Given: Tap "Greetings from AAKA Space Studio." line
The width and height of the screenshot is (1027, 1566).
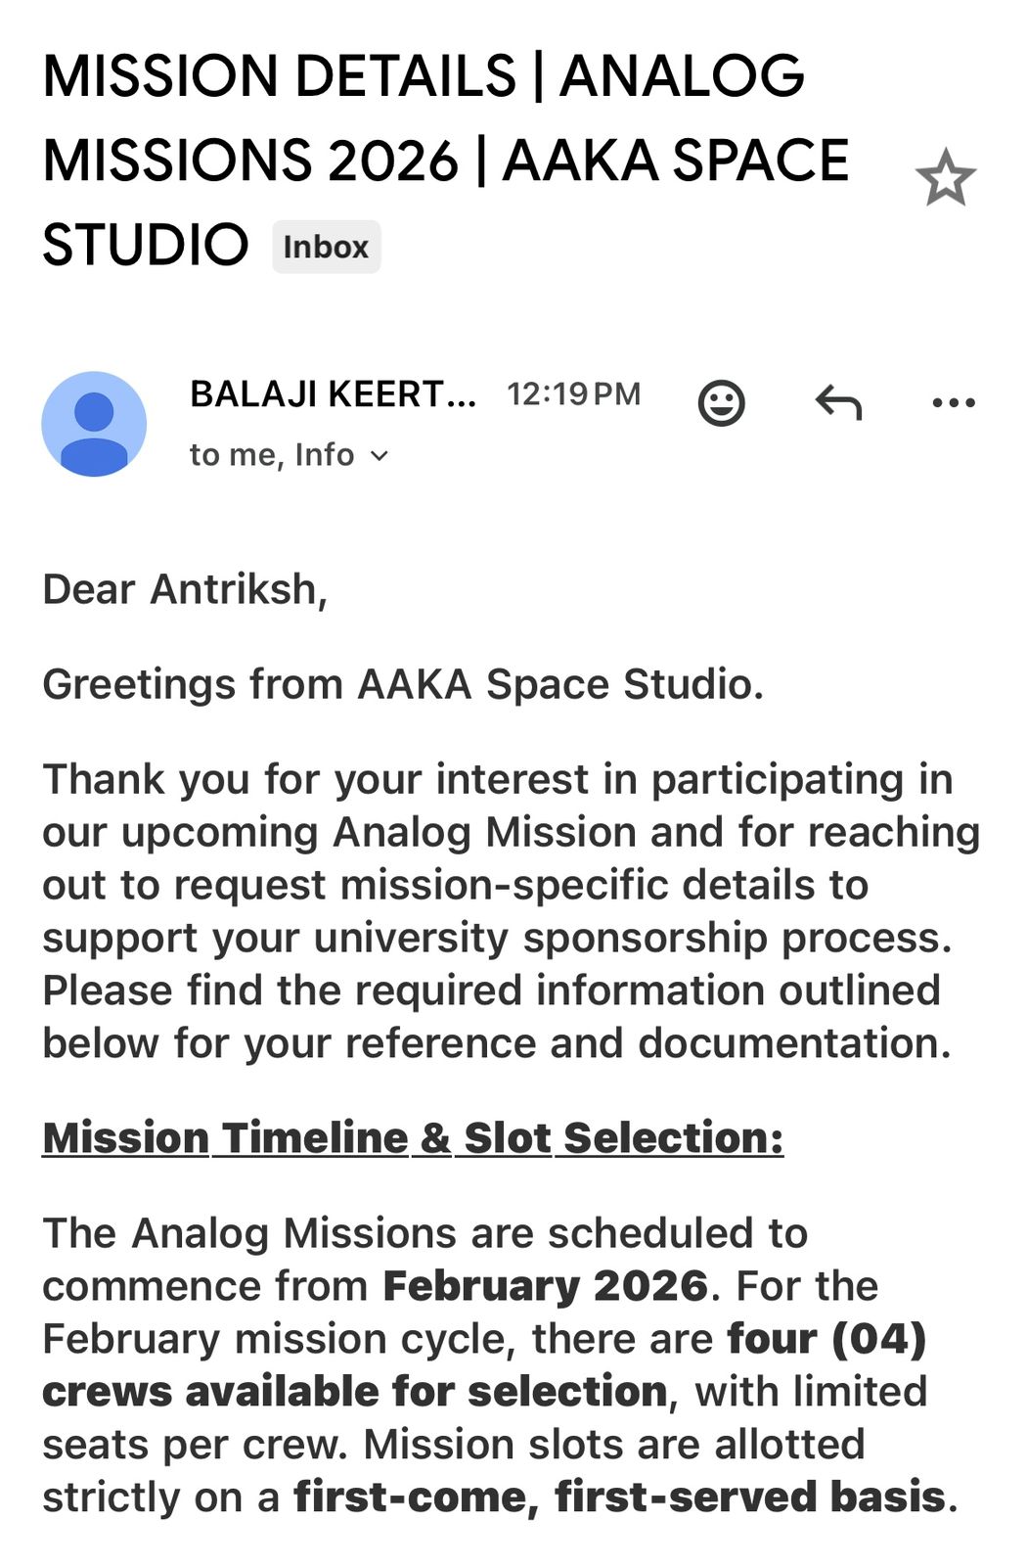Looking at the screenshot, I should tap(402, 684).
